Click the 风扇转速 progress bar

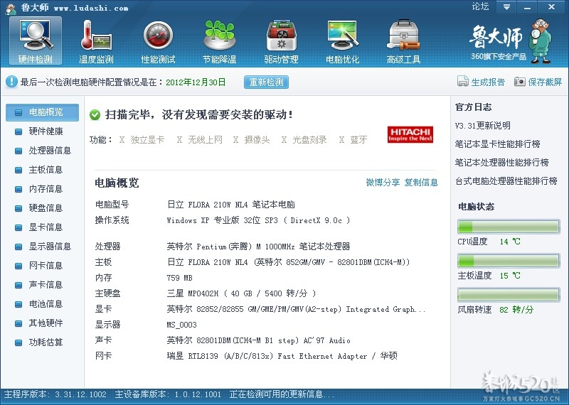509,295
